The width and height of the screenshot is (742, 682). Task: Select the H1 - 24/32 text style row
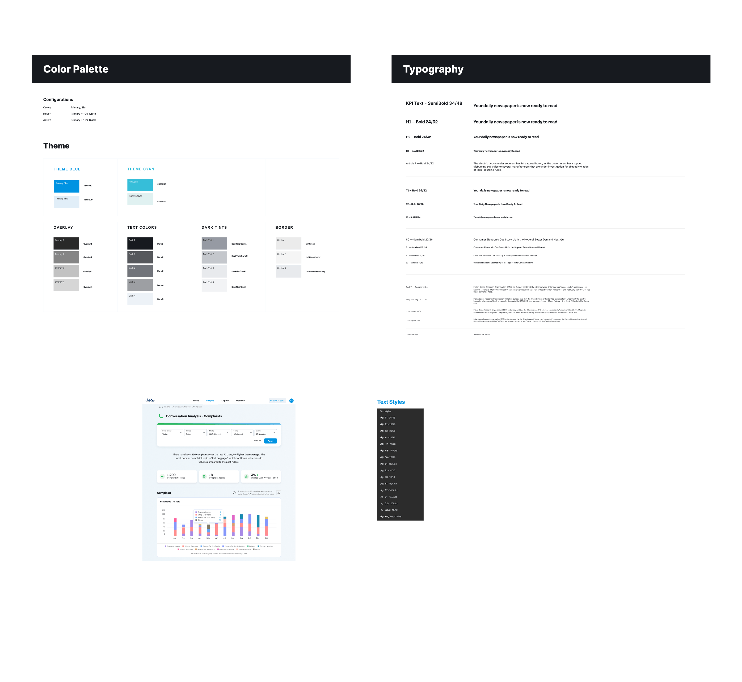tap(400, 437)
